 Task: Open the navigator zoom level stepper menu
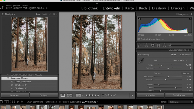pos(57,14)
